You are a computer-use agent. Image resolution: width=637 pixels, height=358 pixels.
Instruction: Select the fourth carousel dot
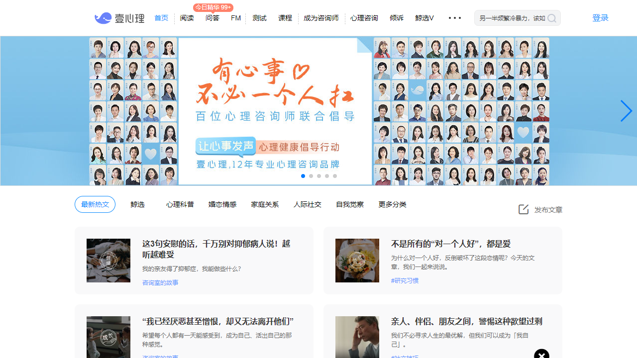pos(327,176)
